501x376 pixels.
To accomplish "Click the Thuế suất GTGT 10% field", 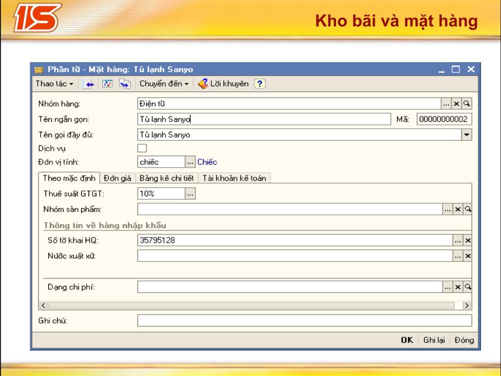I will (x=161, y=194).
